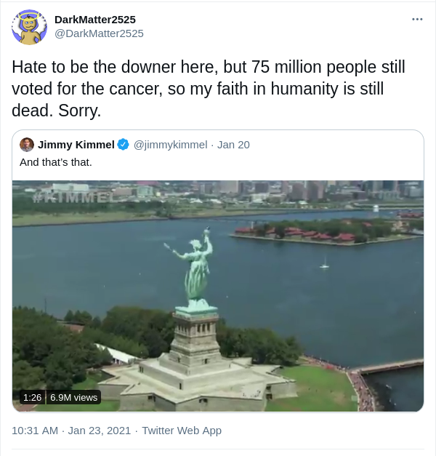Click the 1:26 video duration badge
Viewport: 436px width, 456px height.
[32, 397]
